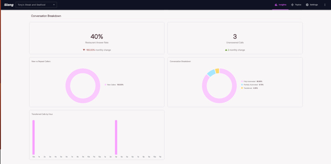The image size is (331, 164).
Task: Click the Slang logo
Action: tap(9, 5)
